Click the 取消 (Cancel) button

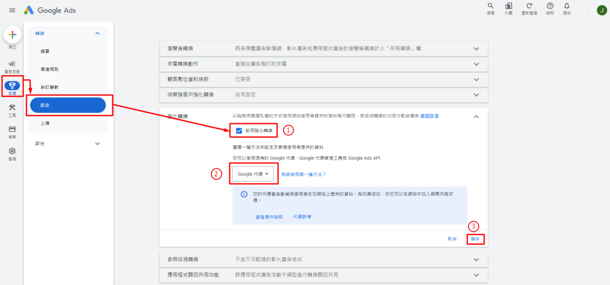tap(452, 239)
